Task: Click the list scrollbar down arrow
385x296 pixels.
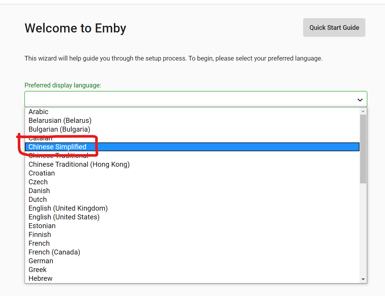Action: [x=363, y=279]
